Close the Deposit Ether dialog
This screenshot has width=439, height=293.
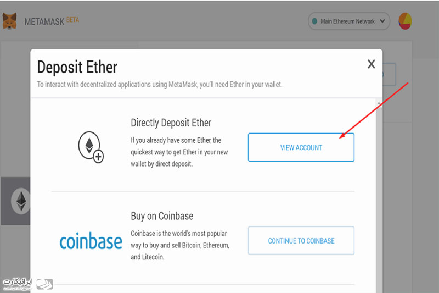click(372, 64)
